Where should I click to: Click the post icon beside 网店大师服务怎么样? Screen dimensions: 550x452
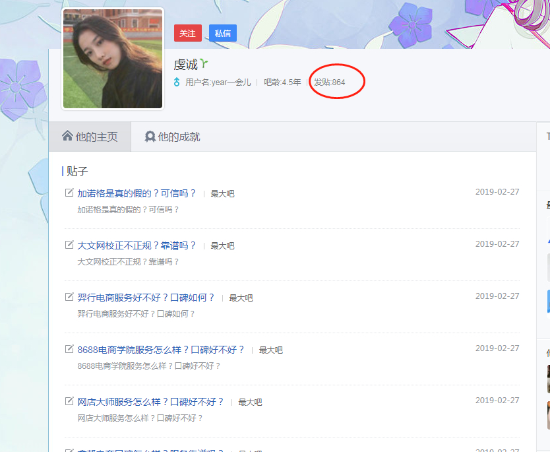69,401
